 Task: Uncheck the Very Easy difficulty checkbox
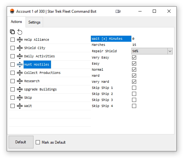coord(134,58)
